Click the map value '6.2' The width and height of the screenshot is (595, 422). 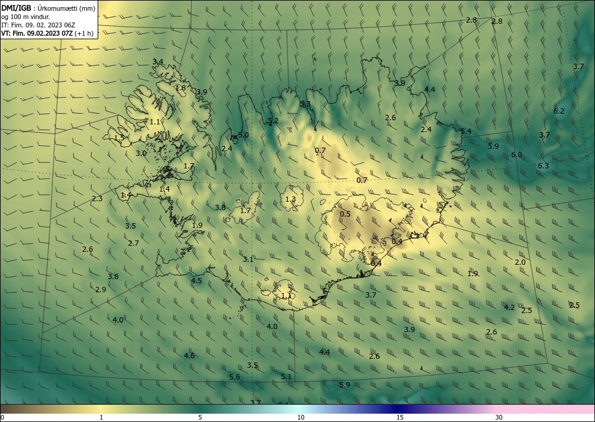[559, 111]
